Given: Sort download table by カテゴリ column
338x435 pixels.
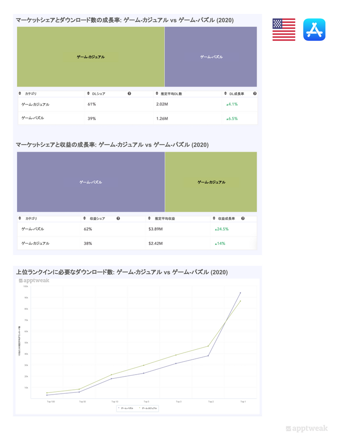Looking at the screenshot, I should [x=20, y=94].
